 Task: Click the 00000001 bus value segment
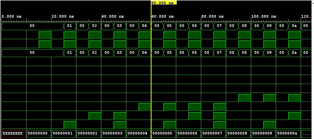64,134
